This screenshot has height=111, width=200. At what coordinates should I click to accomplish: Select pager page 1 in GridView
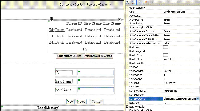[x=83, y=49]
